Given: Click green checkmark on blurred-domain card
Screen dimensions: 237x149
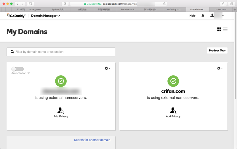Looking at the screenshot, I should click(x=61, y=81).
